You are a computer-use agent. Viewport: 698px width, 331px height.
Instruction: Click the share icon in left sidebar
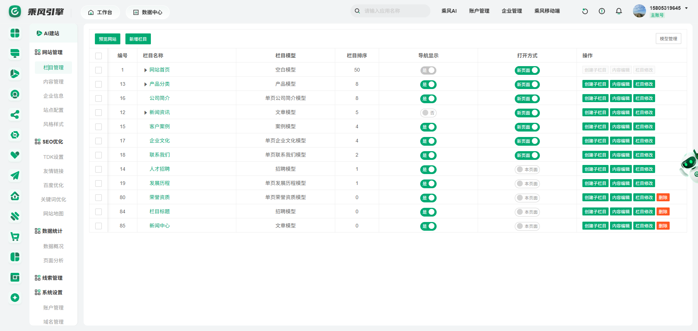15,115
